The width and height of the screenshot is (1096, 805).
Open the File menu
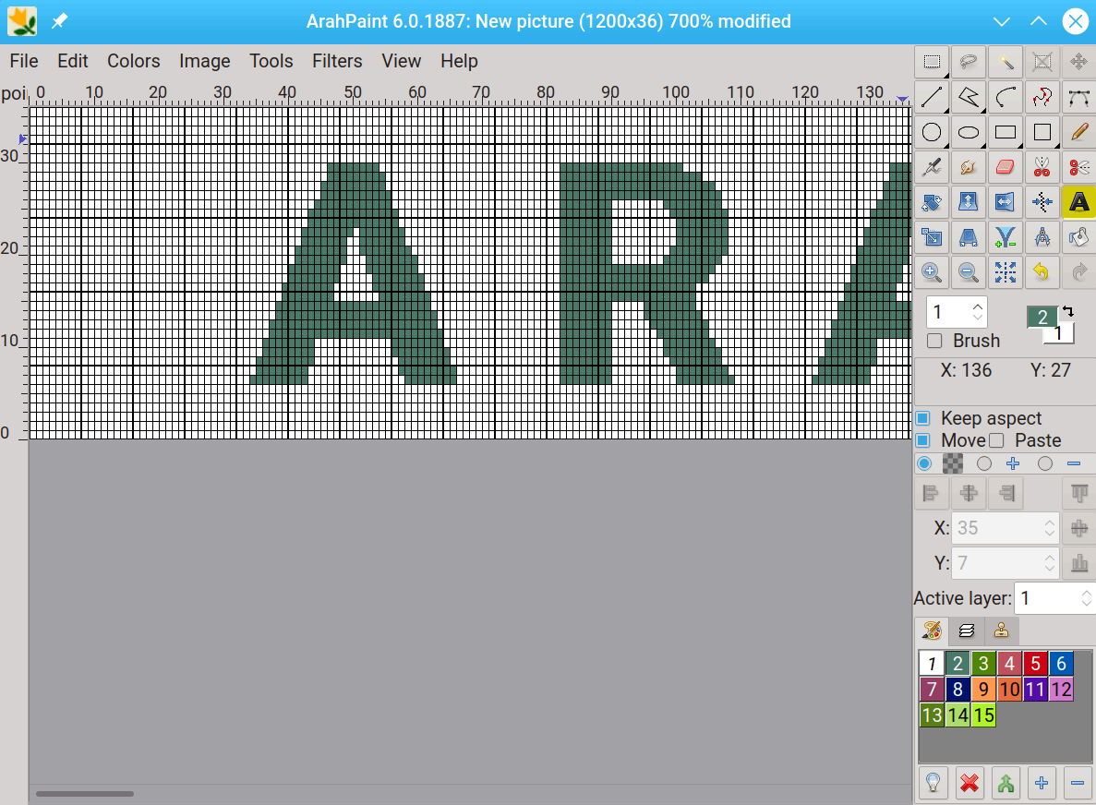(x=24, y=62)
